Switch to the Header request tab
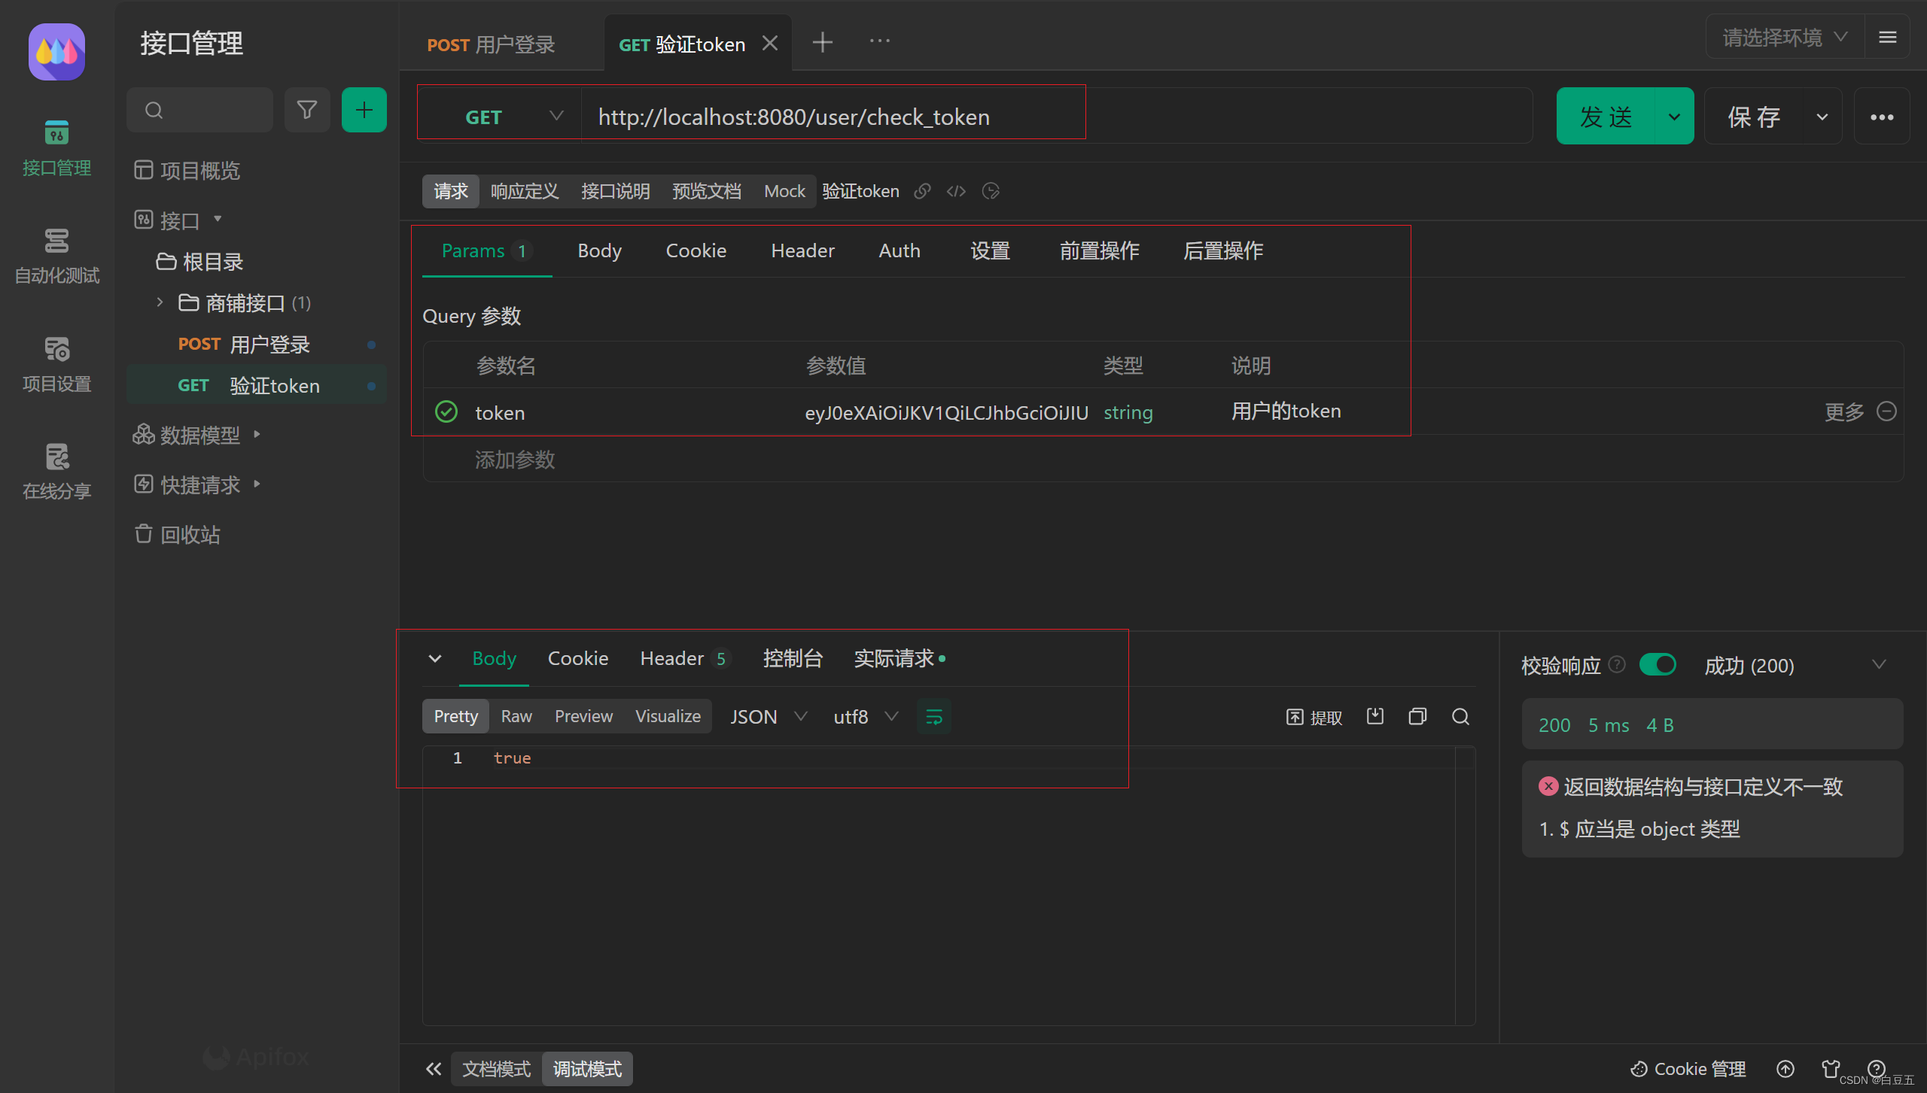This screenshot has width=1927, height=1093. click(x=802, y=250)
